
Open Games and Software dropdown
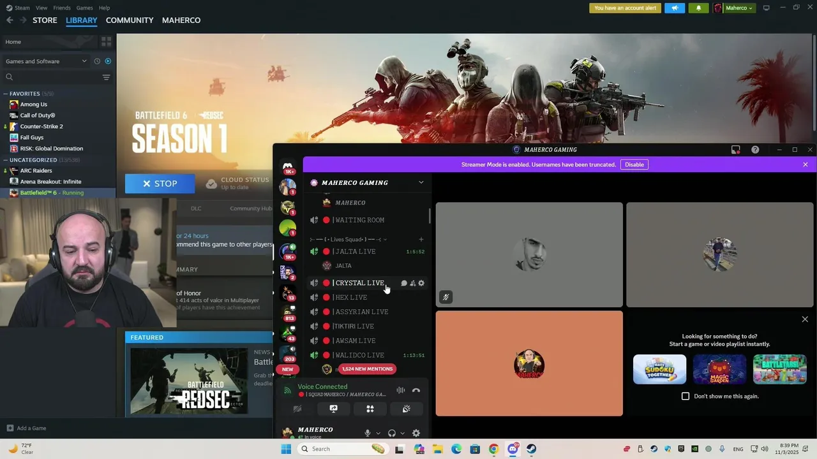pyautogui.click(x=46, y=61)
